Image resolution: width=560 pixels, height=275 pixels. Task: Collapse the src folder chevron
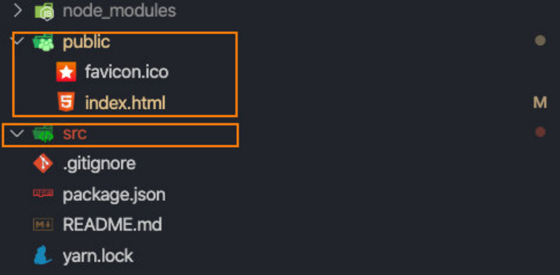(x=17, y=133)
